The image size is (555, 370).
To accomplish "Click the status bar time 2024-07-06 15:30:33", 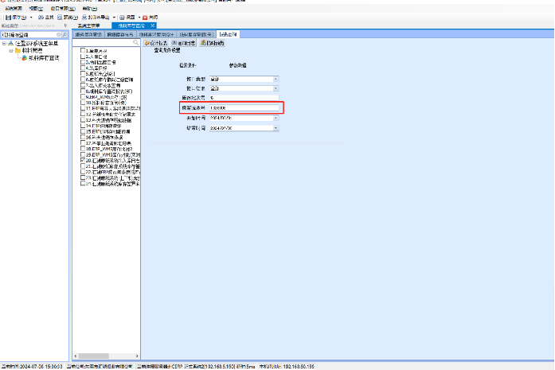I will (x=32, y=367).
